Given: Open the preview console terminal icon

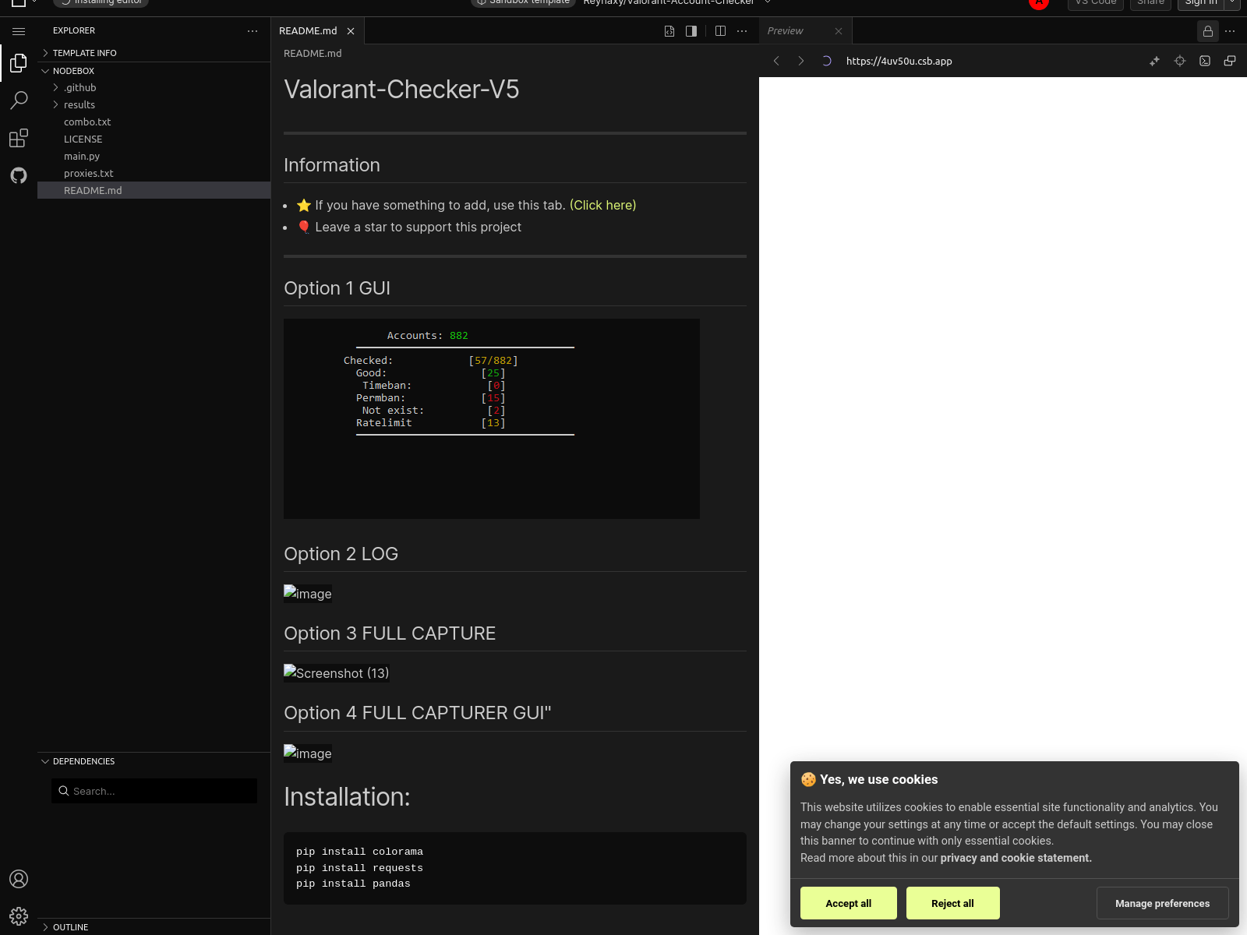Looking at the screenshot, I should (x=1205, y=61).
